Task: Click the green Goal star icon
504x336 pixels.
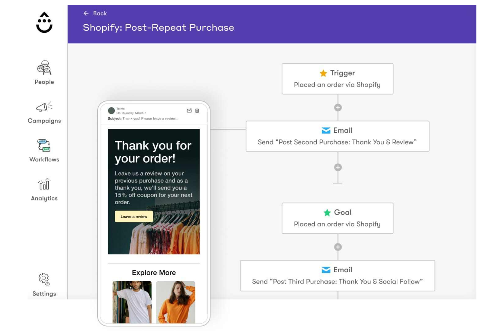Action: point(327,212)
